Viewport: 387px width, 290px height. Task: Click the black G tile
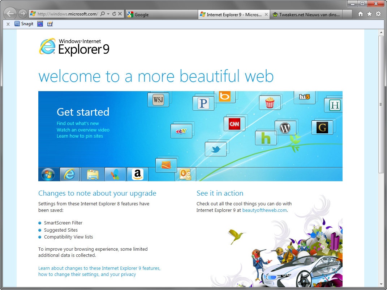pos(322,128)
